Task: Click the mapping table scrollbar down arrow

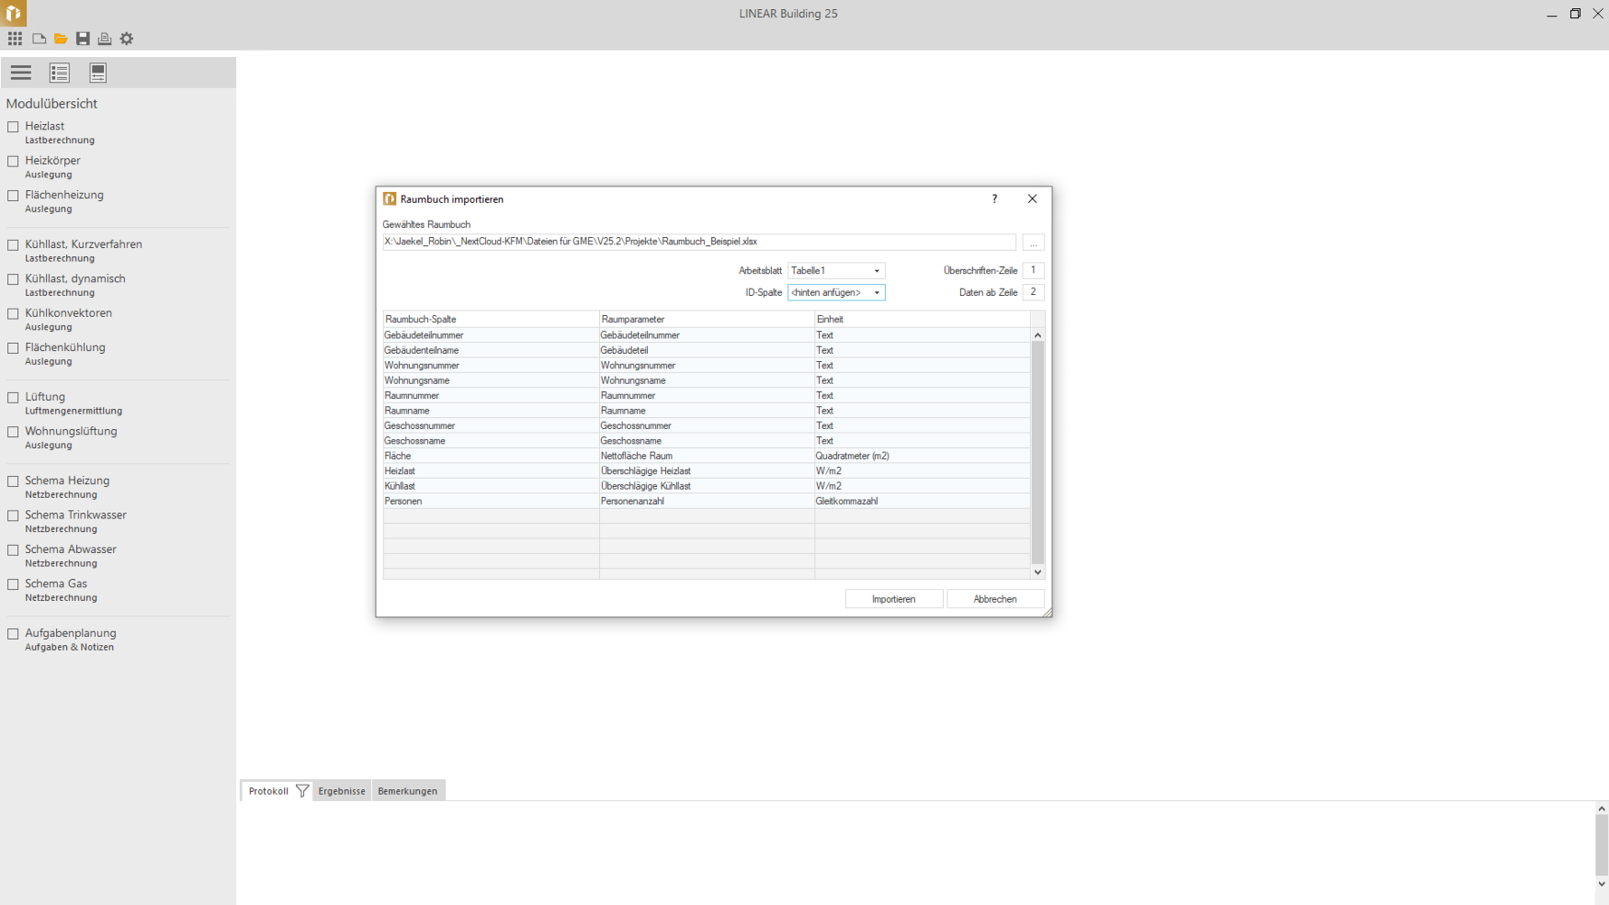Action: click(1038, 572)
